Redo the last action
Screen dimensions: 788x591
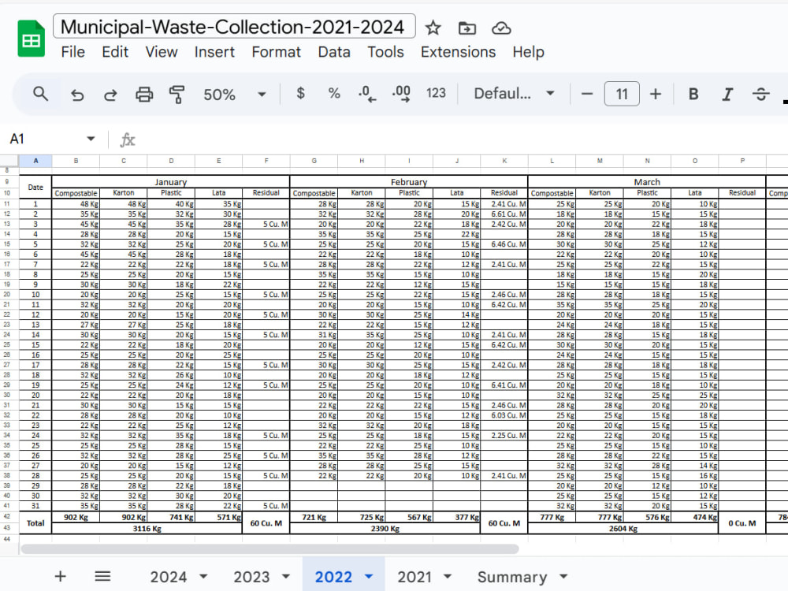click(110, 94)
